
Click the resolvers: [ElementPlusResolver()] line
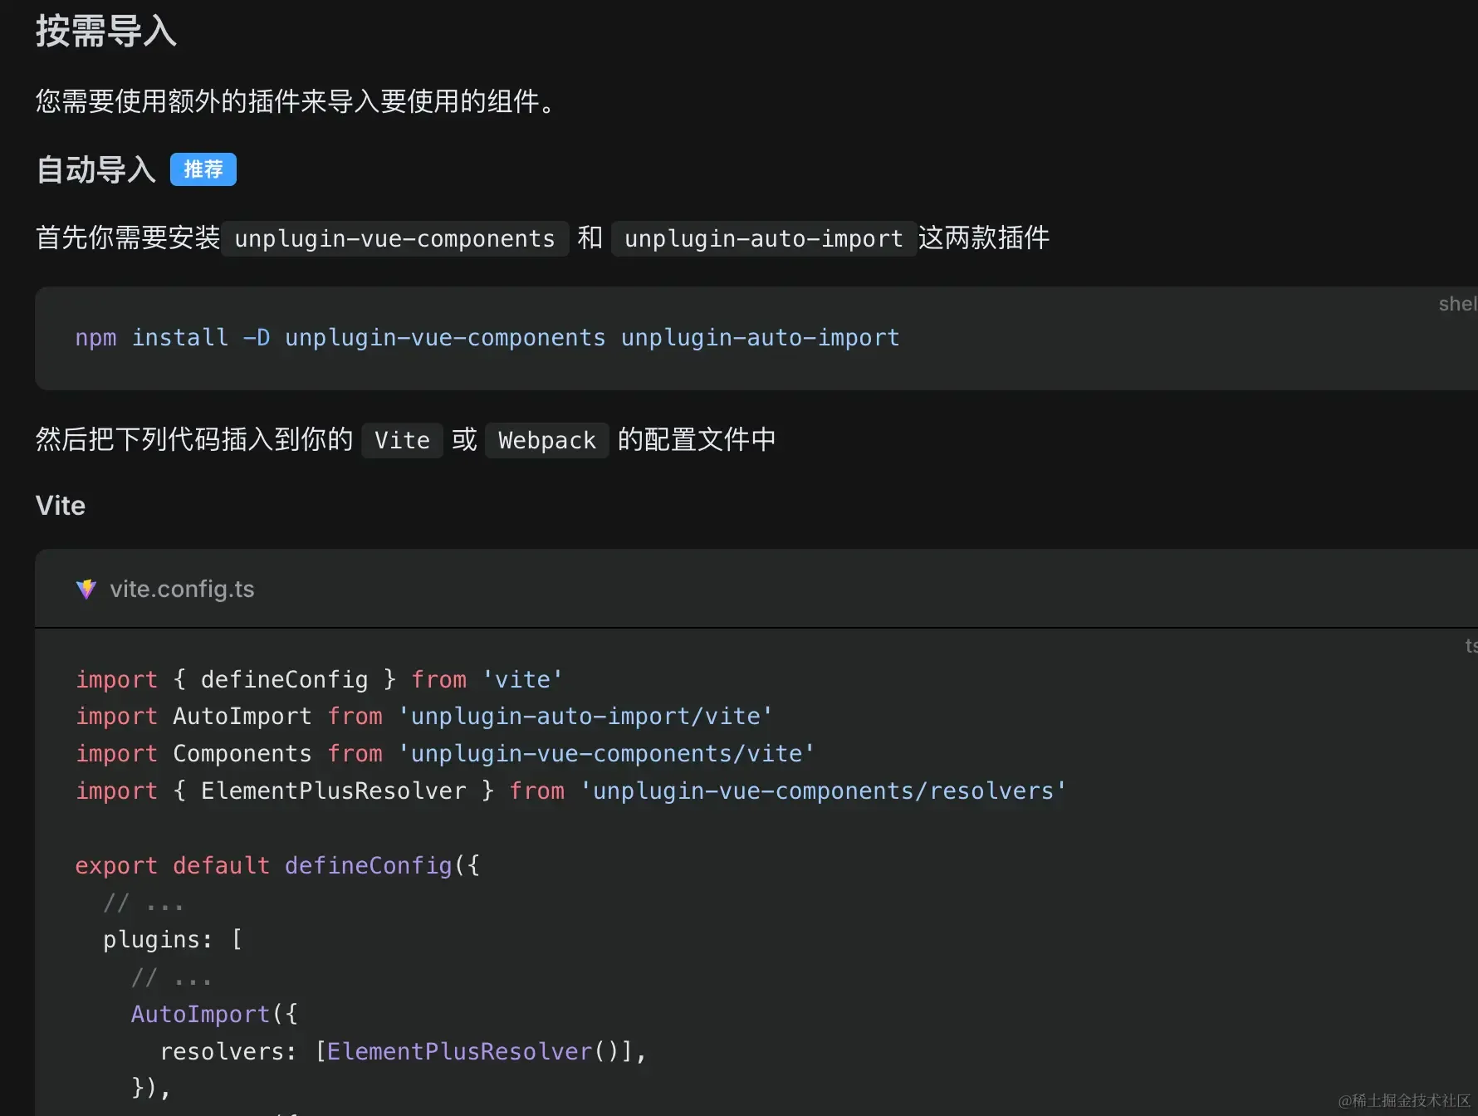point(403,1052)
